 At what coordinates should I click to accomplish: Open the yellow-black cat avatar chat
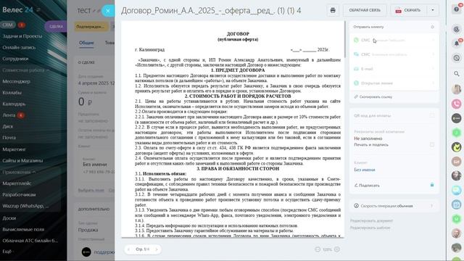(x=456, y=147)
